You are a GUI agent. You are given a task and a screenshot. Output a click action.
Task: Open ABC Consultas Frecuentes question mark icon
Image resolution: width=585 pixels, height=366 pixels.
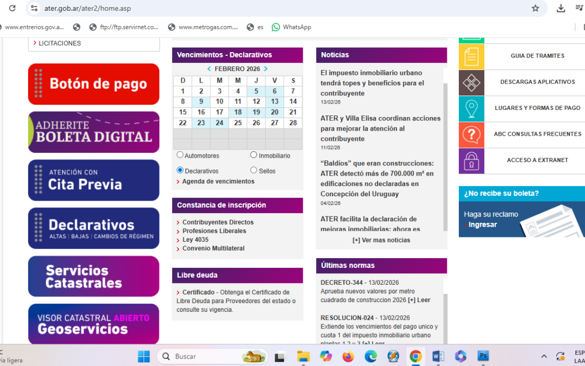(471, 134)
